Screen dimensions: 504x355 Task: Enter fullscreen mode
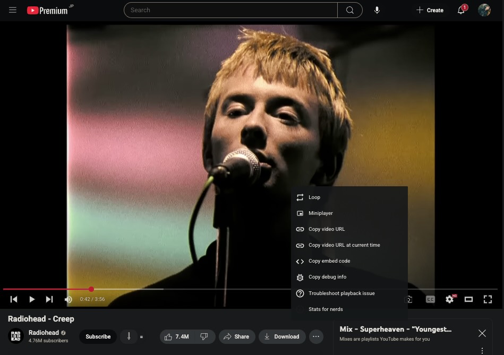click(488, 299)
